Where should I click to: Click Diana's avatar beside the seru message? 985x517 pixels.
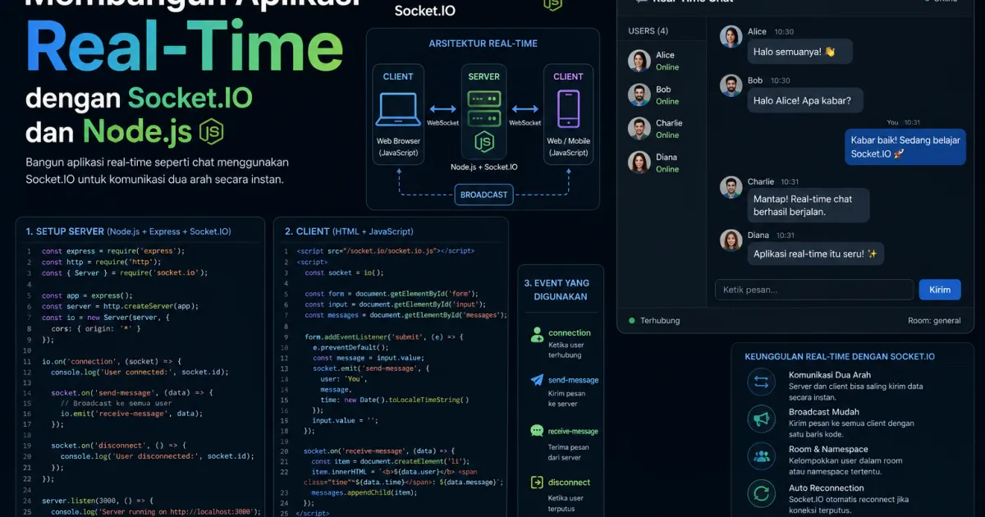pos(731,240)
